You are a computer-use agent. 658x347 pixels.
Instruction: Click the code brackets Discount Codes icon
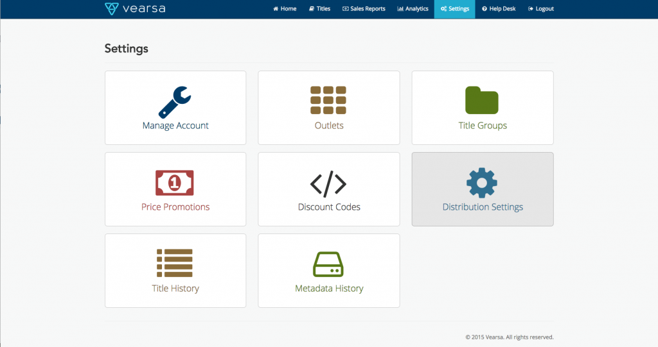tap(328, 184)
